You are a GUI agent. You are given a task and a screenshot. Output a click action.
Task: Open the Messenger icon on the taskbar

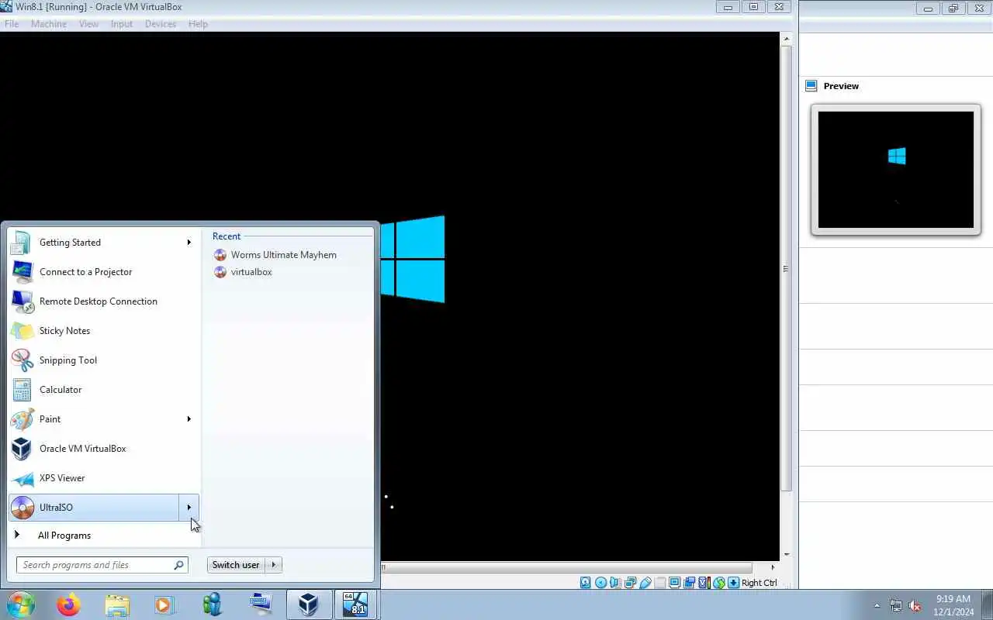click(213, 604)
